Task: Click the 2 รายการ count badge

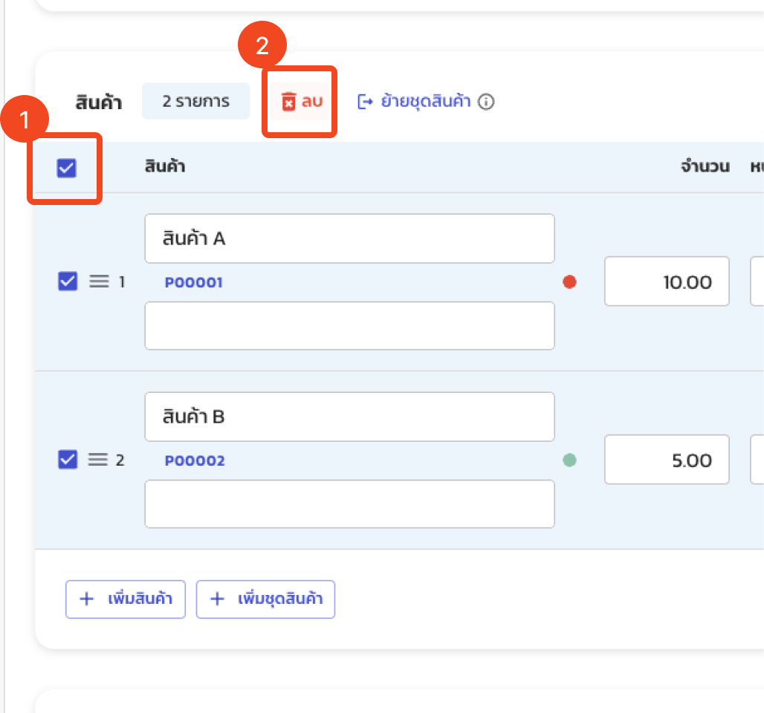Action: click(196, 102)
